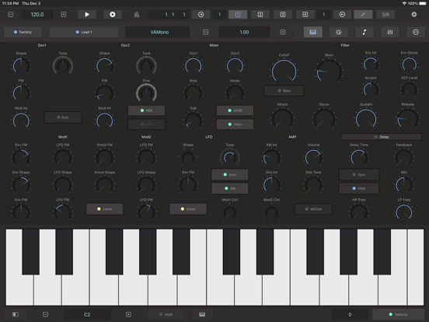Toggle the Linear button below Xmod Shape
Screen dimensions: 429x322
point(104,209)
